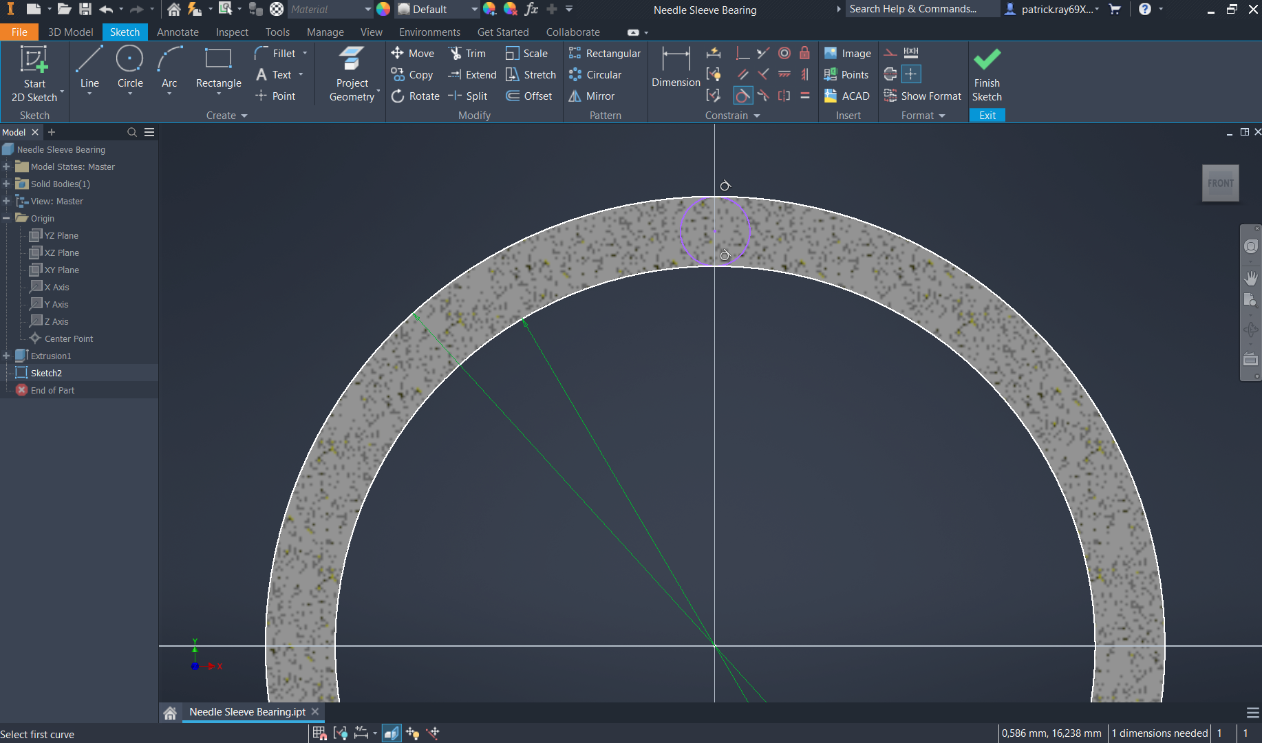
Task: Open the Inspect ribbon tab
Action: tap(232, 32)
